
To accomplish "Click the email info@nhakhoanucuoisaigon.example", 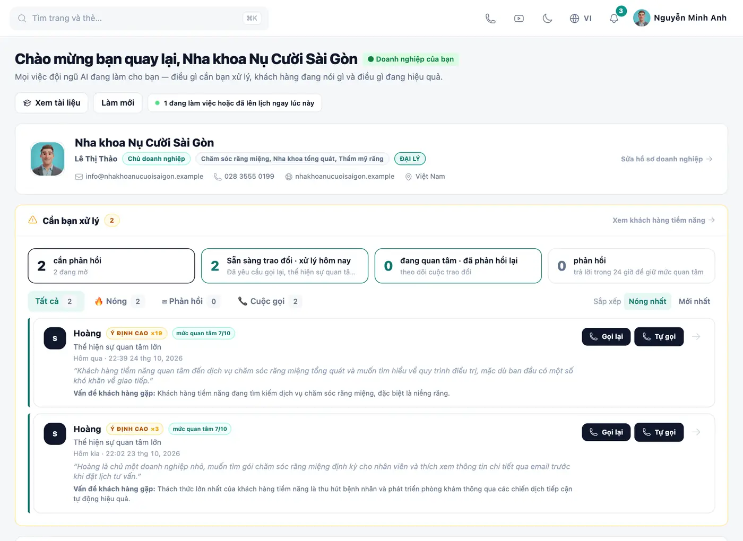I will point(139,177).
